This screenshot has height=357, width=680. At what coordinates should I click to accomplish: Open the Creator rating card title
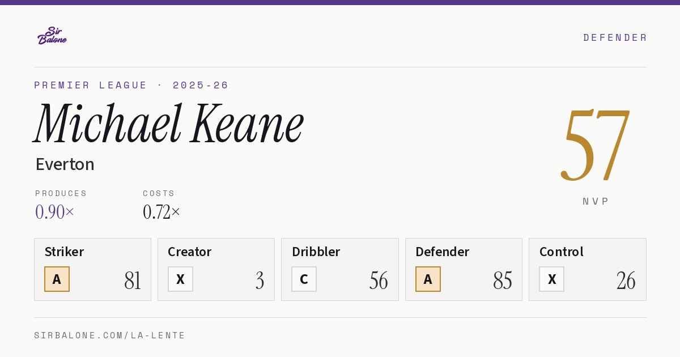pos(189,252)
